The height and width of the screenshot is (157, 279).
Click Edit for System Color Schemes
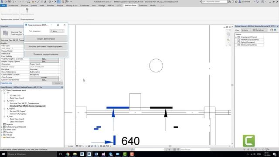44,80
